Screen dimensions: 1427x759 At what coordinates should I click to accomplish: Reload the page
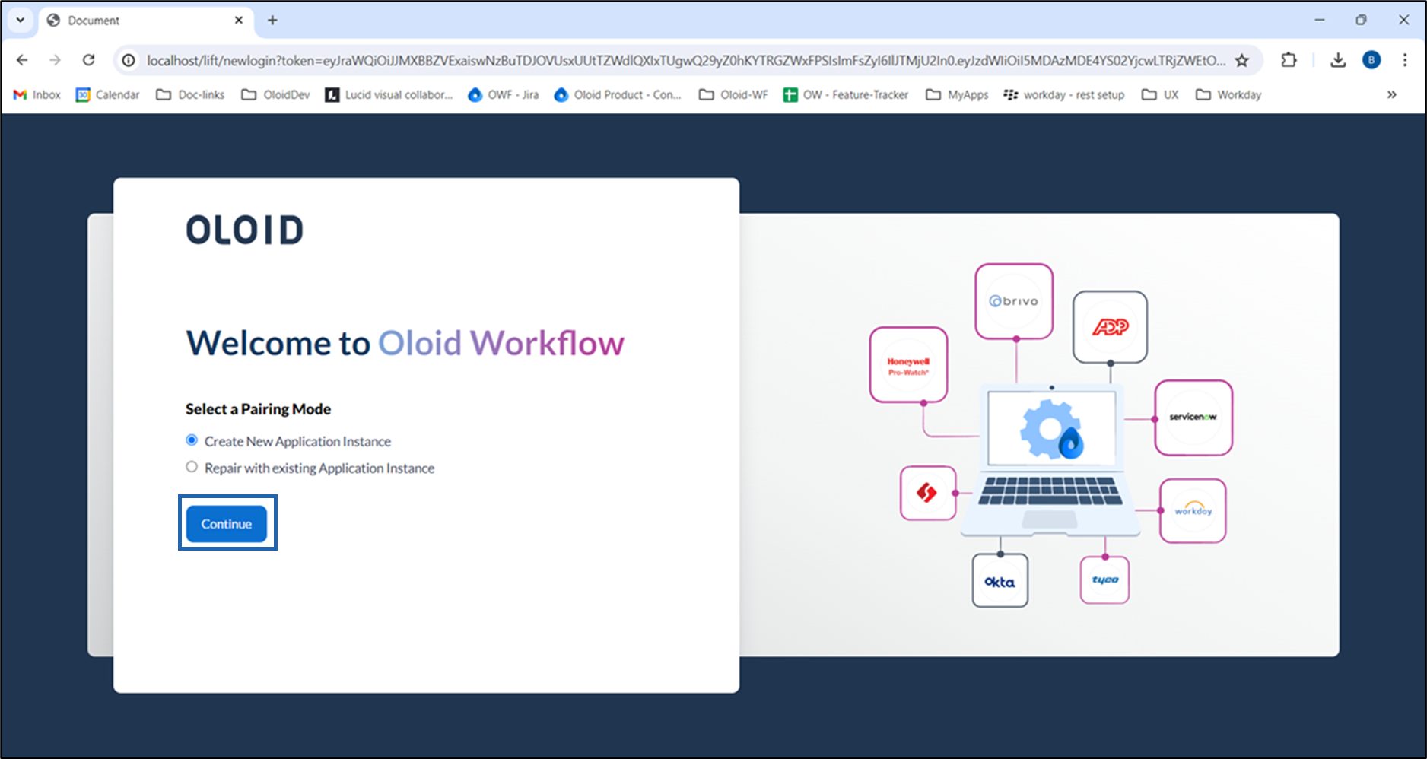89,60
